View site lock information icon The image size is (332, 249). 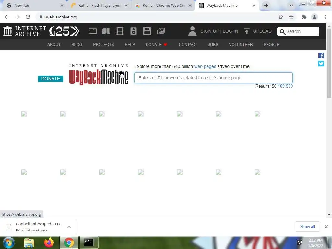(x=41, y=17)
